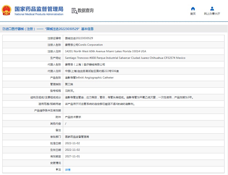Select the 造影导管由管座 structure description
The height and width of the screenshot is (175, 228).
click(x=129, y=97)
